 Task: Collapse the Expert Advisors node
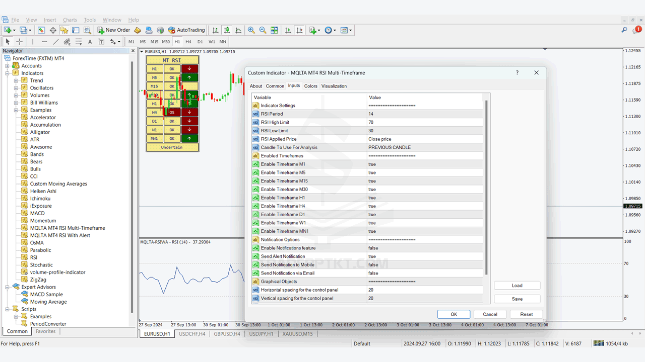(8, 287)
